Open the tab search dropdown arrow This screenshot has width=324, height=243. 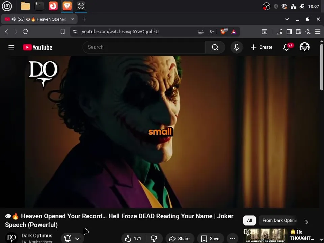[287, 19]
